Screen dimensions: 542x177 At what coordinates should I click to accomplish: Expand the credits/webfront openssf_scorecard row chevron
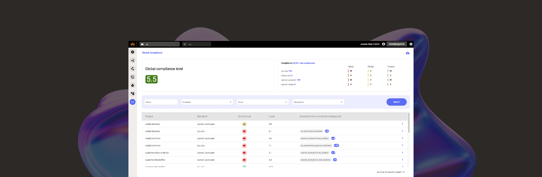coord(402,138)
